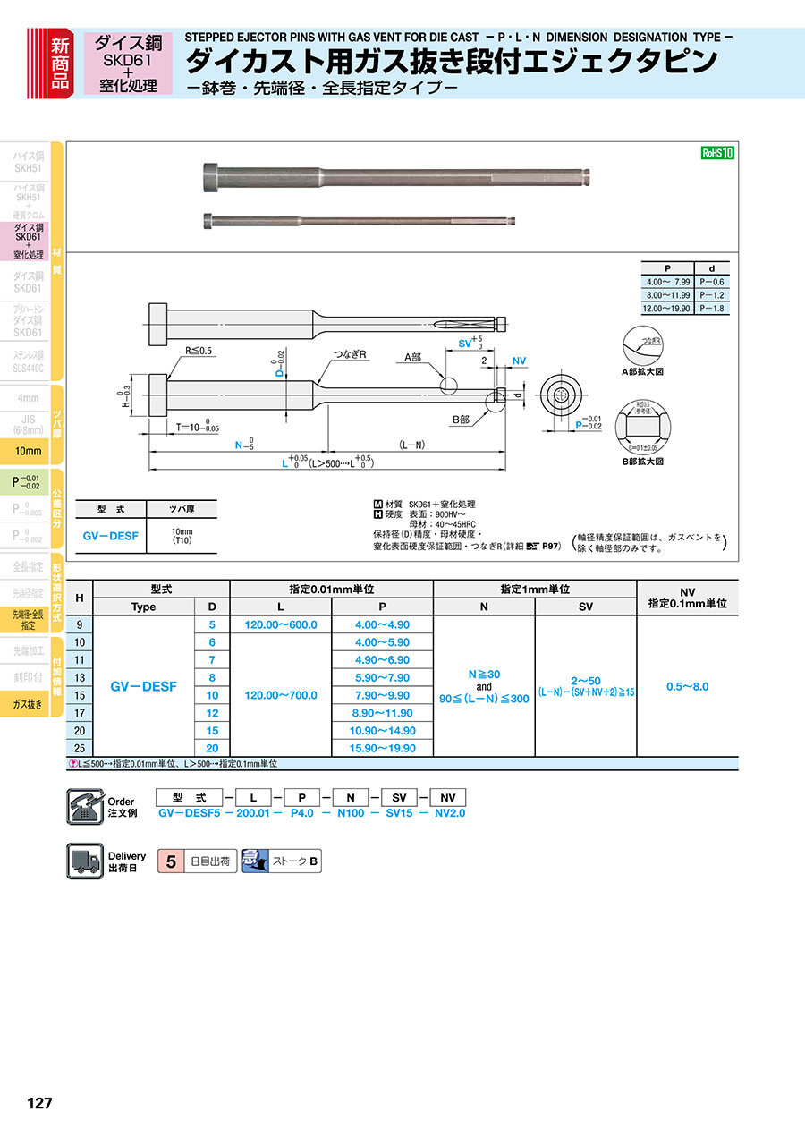The height and width of the screenshot is (1137, 805).
Task: Click the delivery truck icon
Action: tap(85, 861)
